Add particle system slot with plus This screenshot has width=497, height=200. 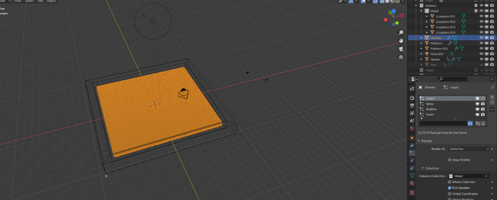(x=492, y=97)
